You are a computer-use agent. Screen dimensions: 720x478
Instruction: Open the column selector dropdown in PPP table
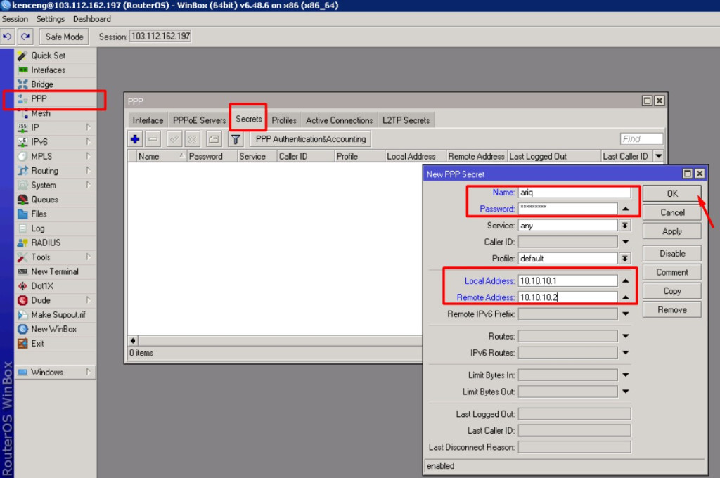tap(659, 156)
